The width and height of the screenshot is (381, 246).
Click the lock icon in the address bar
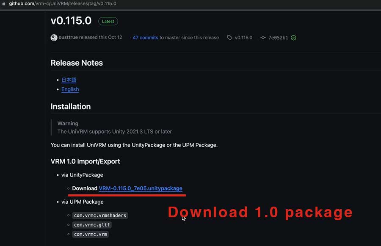pyautogui.click(x=4, y=3)
